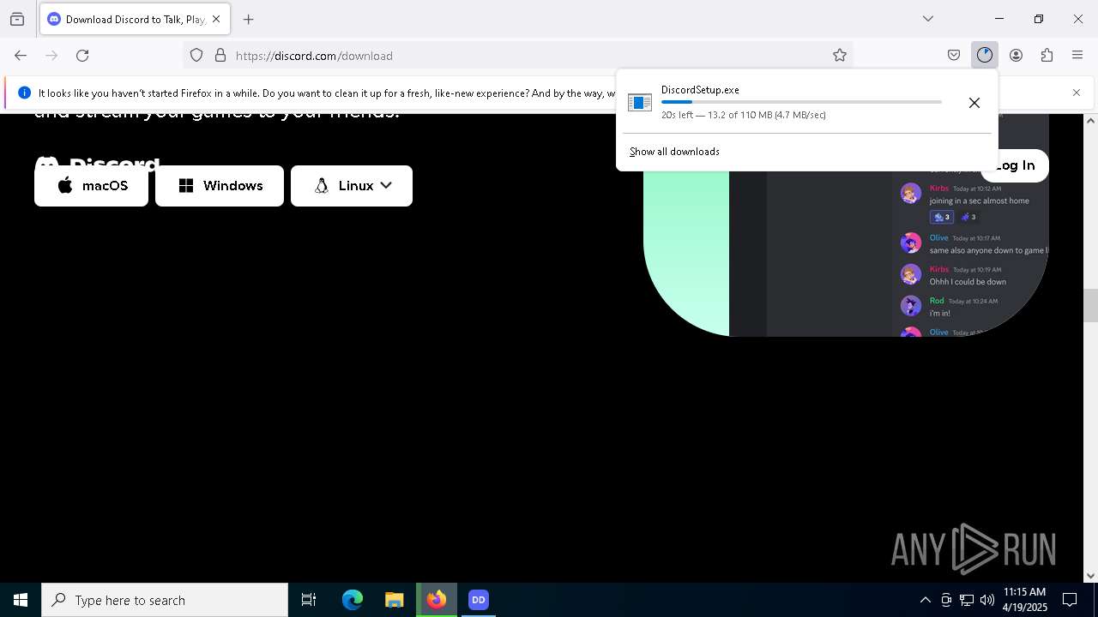Download Discord for Windows
1098x617 pixels.
220,186
